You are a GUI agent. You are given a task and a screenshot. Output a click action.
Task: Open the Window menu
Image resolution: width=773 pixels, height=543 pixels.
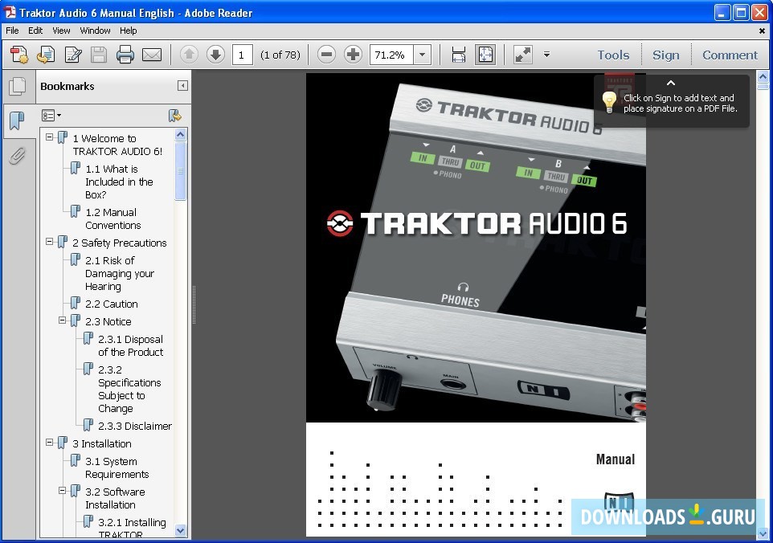(x=95, y=31)
